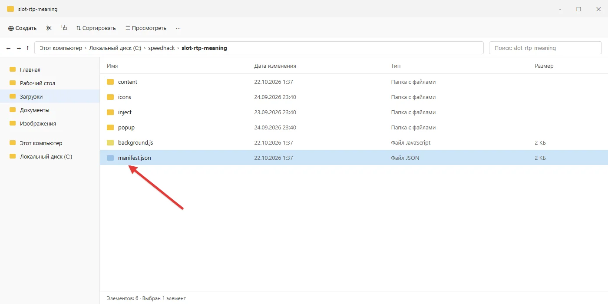Click the background.js file icon

[x=110, y=142]
